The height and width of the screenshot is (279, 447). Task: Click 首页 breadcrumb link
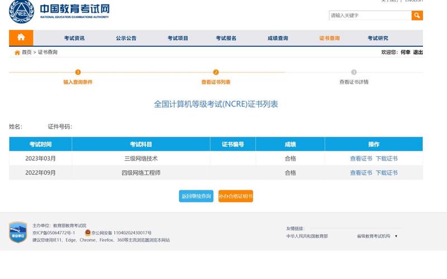tap(26, 52)
